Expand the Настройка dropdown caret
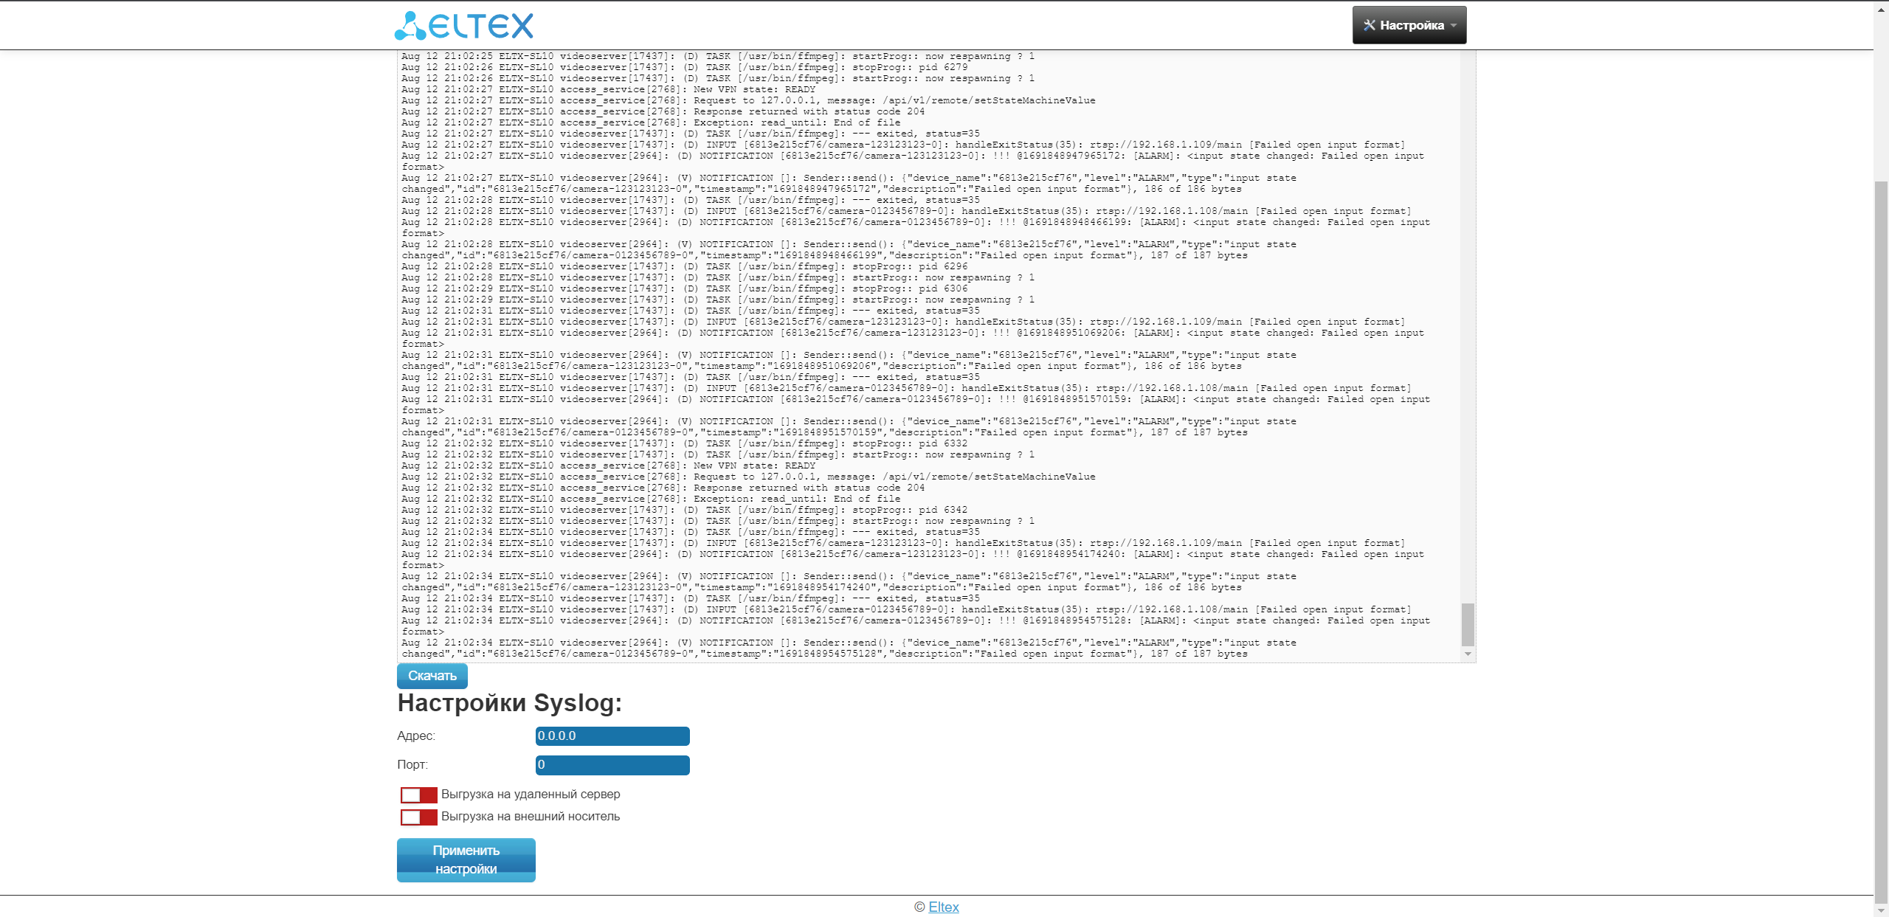The image size is (1889, 917). click(x=1454, y=25)
